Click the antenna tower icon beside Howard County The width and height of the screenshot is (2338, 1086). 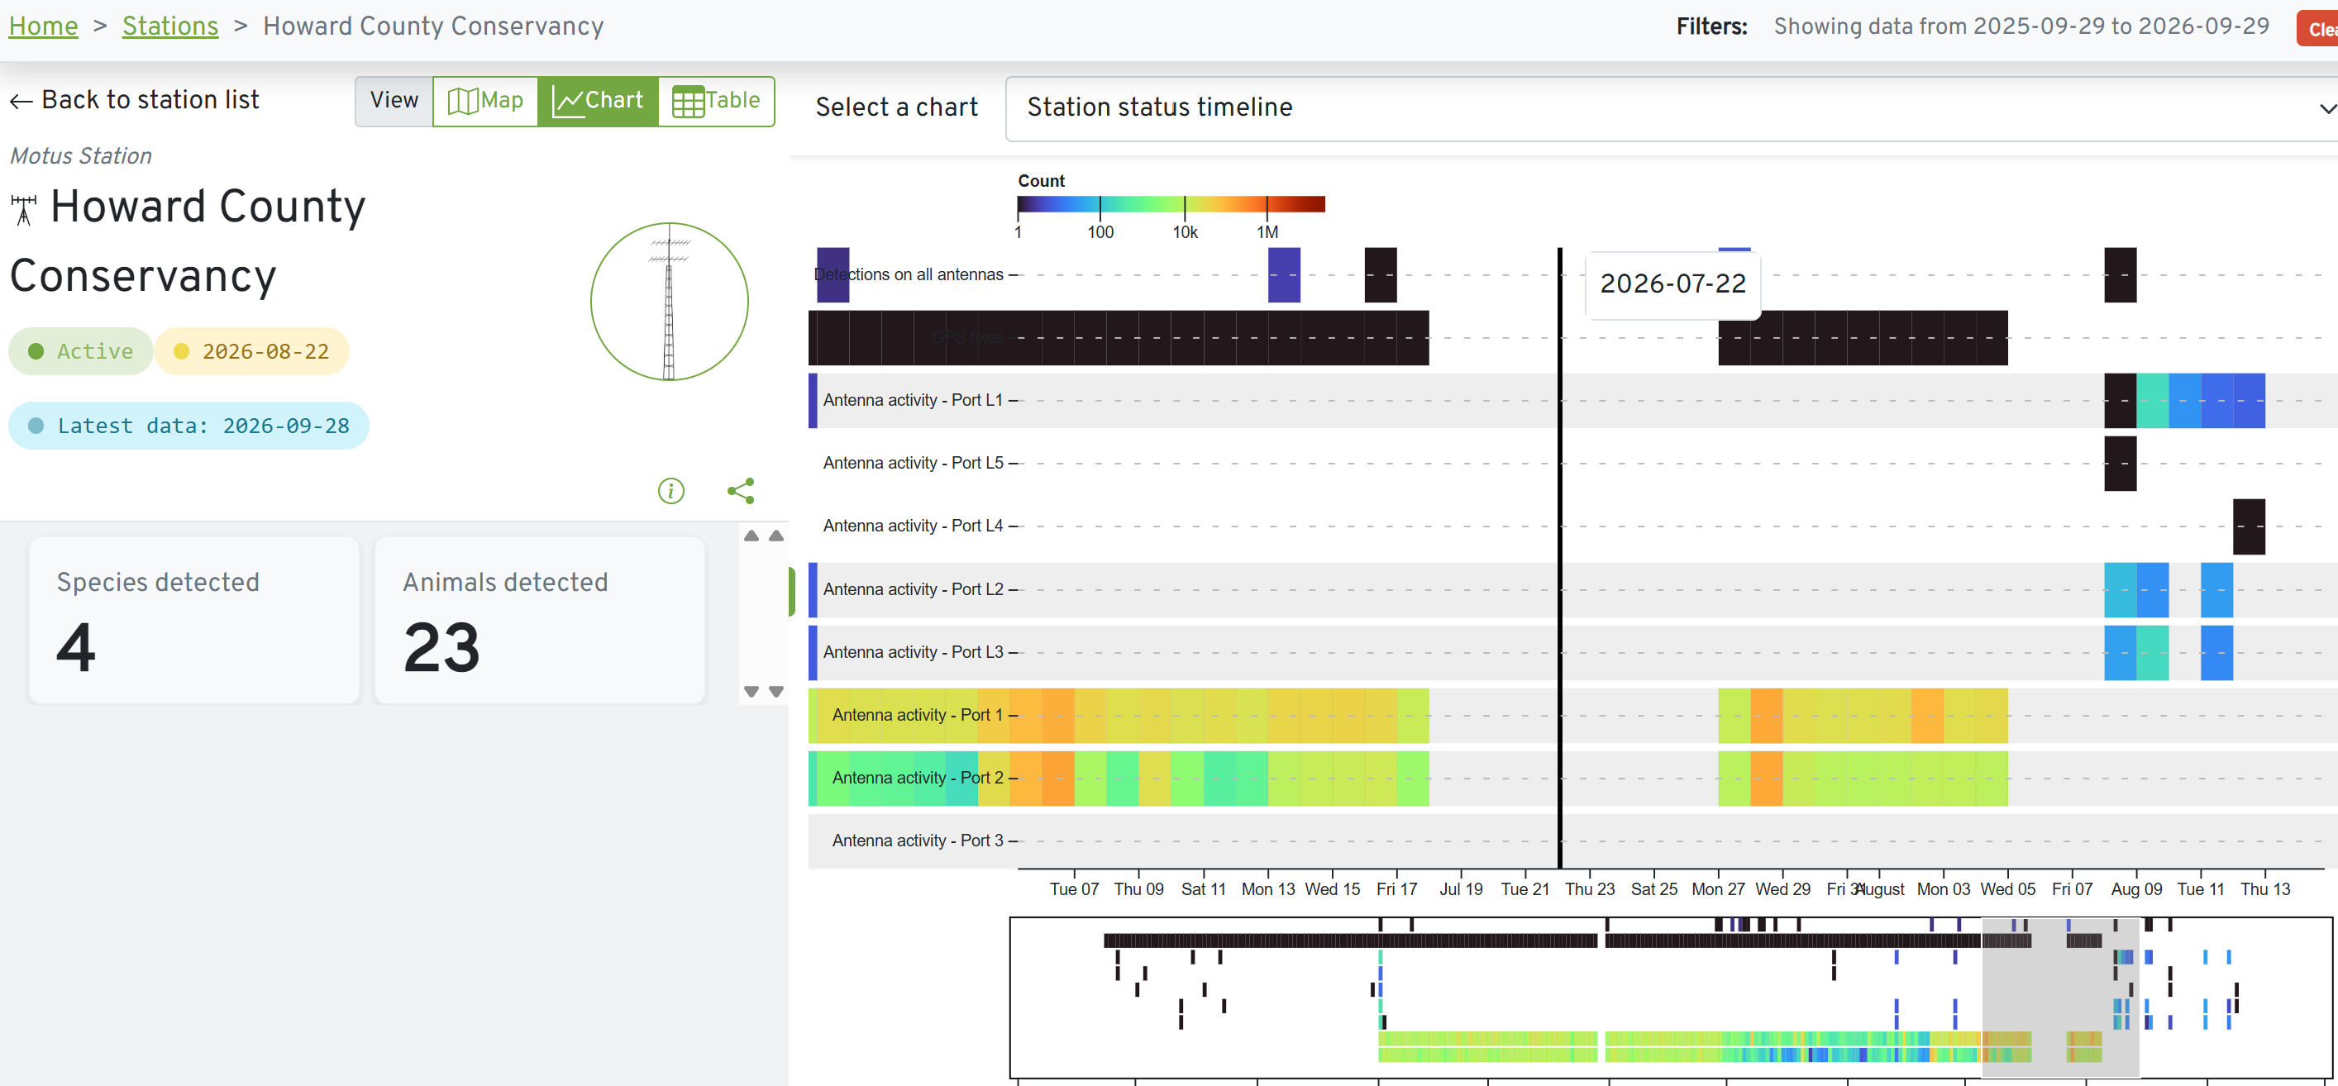tap(24, 210)
